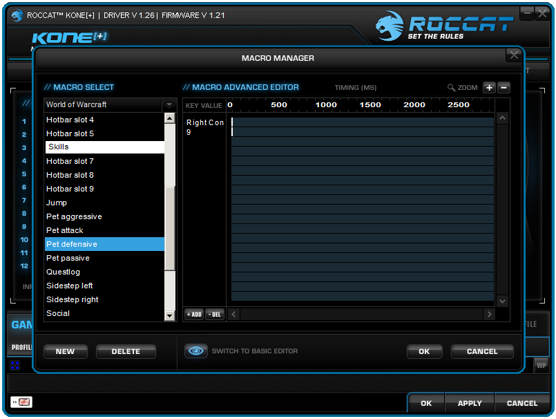556x419 pixels.
Task: Zoom in the macro timeline with plus
Action: pos(489,88)
